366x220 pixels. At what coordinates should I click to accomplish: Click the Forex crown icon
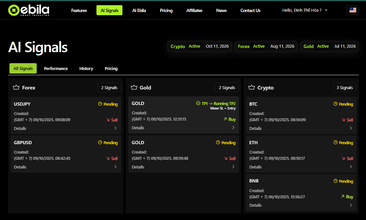point(16,87)
